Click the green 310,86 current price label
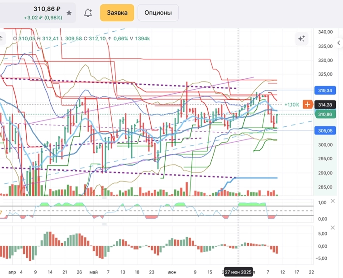 coord(326,115)
